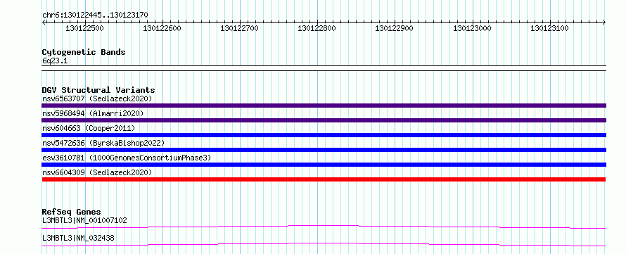Select the DGV Structural Variants track title
The image size is (626, 254).
(98, 90)
